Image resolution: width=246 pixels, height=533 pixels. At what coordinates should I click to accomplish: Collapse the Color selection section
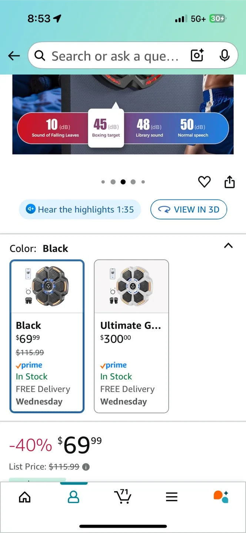pyautogui.click(x=228, y=246)
